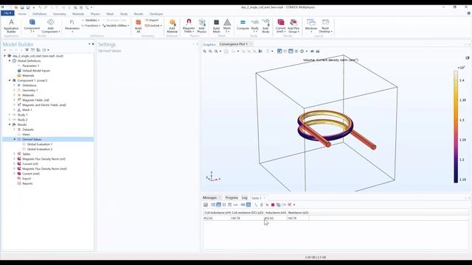Open the Component 1 ribbon dropdown
This screenshot has height=265, width=472.
click(x=32, y=26)
